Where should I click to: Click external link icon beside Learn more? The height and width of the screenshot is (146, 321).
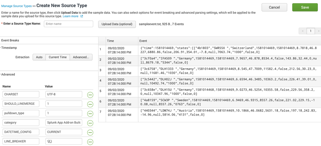[x=82, y=16]
